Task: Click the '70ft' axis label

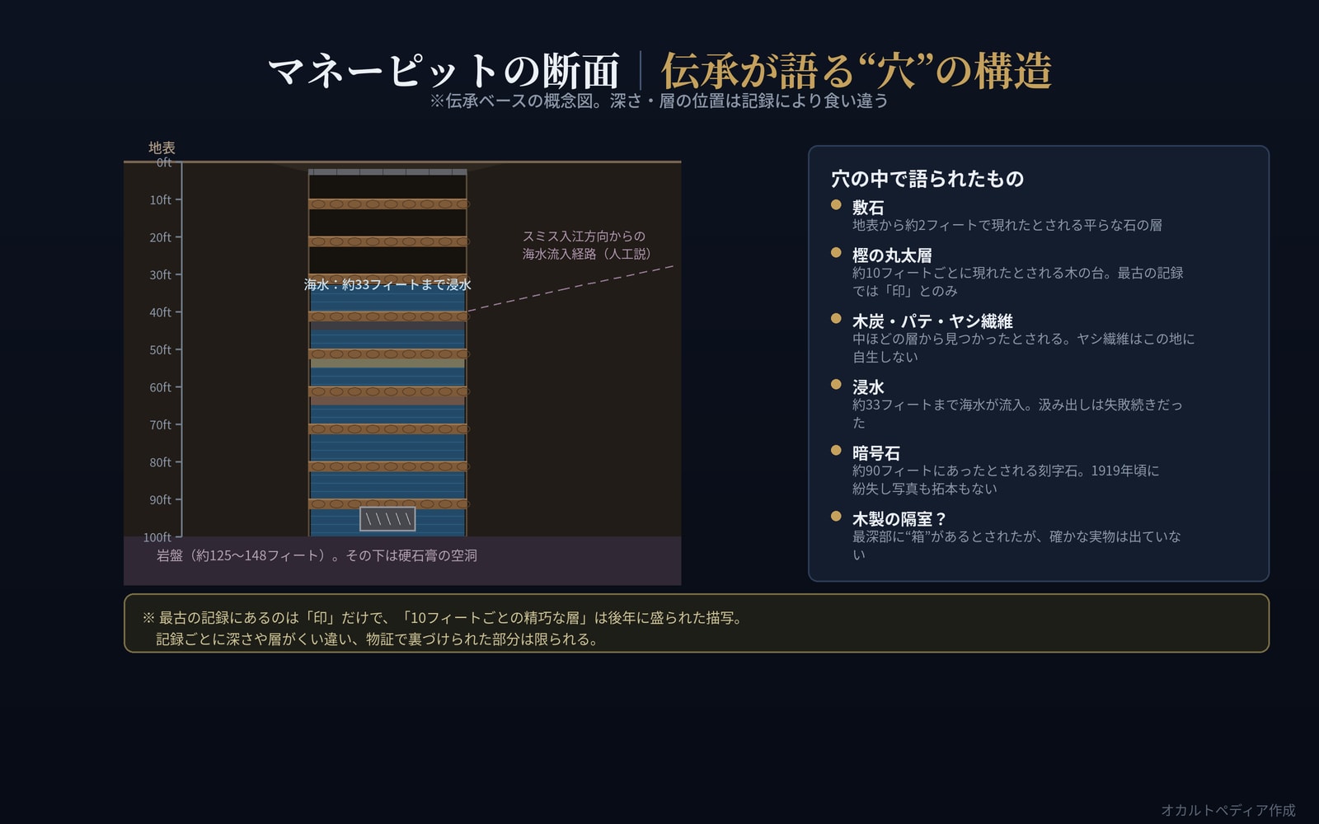Action: point(160,424)
